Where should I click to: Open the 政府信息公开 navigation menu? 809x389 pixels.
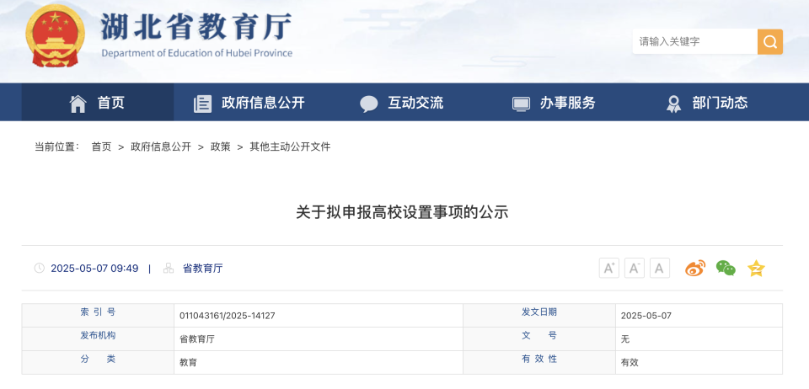[x=249, y=102]
